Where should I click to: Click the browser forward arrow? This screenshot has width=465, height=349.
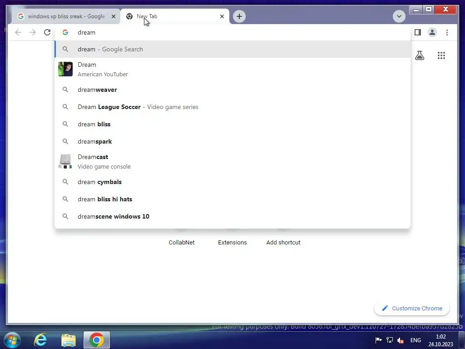coord(33,32)
